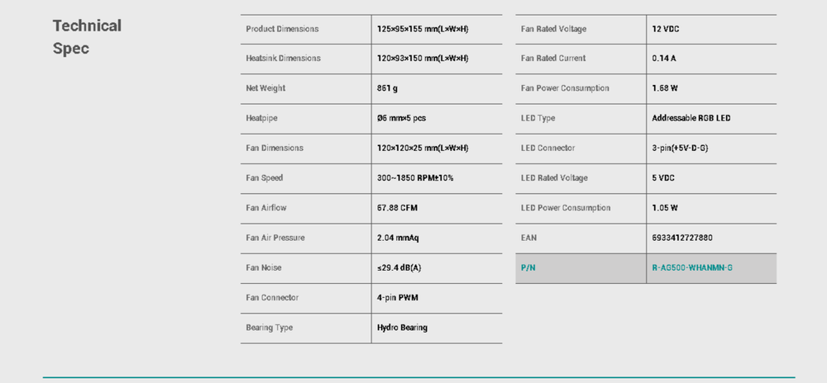Select the LED Power Consumption label
The height and width of the screenshot is (383, 827).
[x=566, y=208]
